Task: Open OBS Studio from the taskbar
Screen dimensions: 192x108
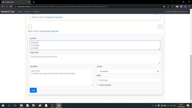Action: point(52,105)
